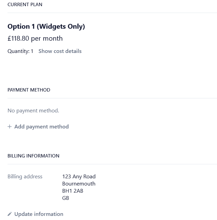
Task: Open the Update information link
Action: (x=39, y=214)
